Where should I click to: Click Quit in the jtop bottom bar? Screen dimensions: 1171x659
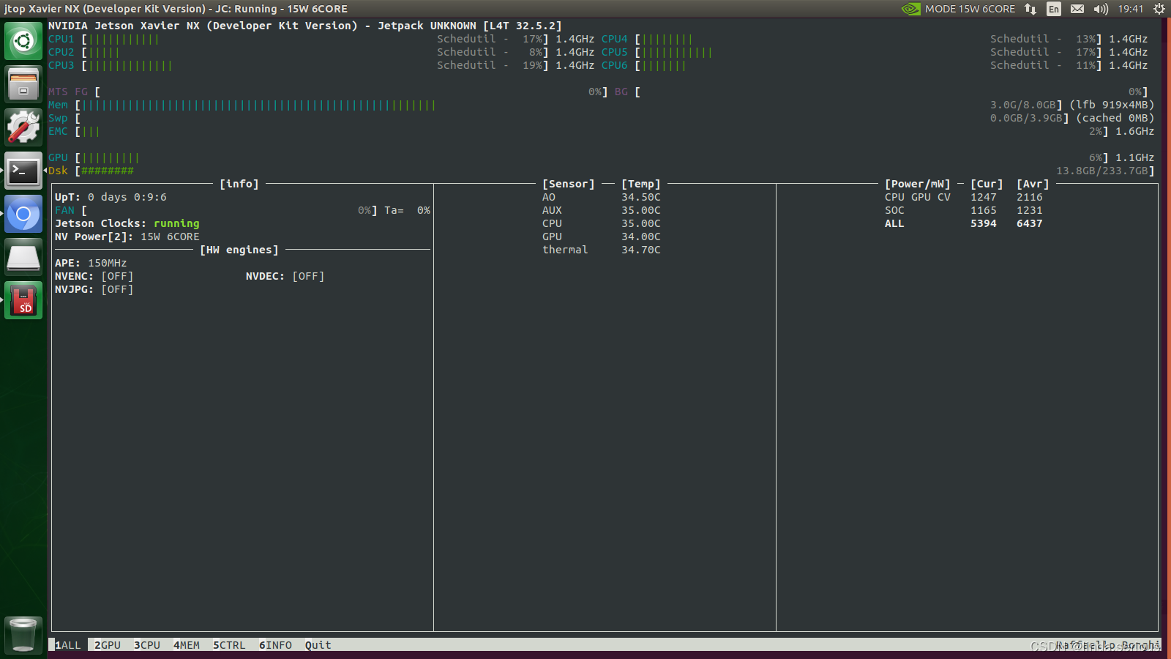[318, 645]
